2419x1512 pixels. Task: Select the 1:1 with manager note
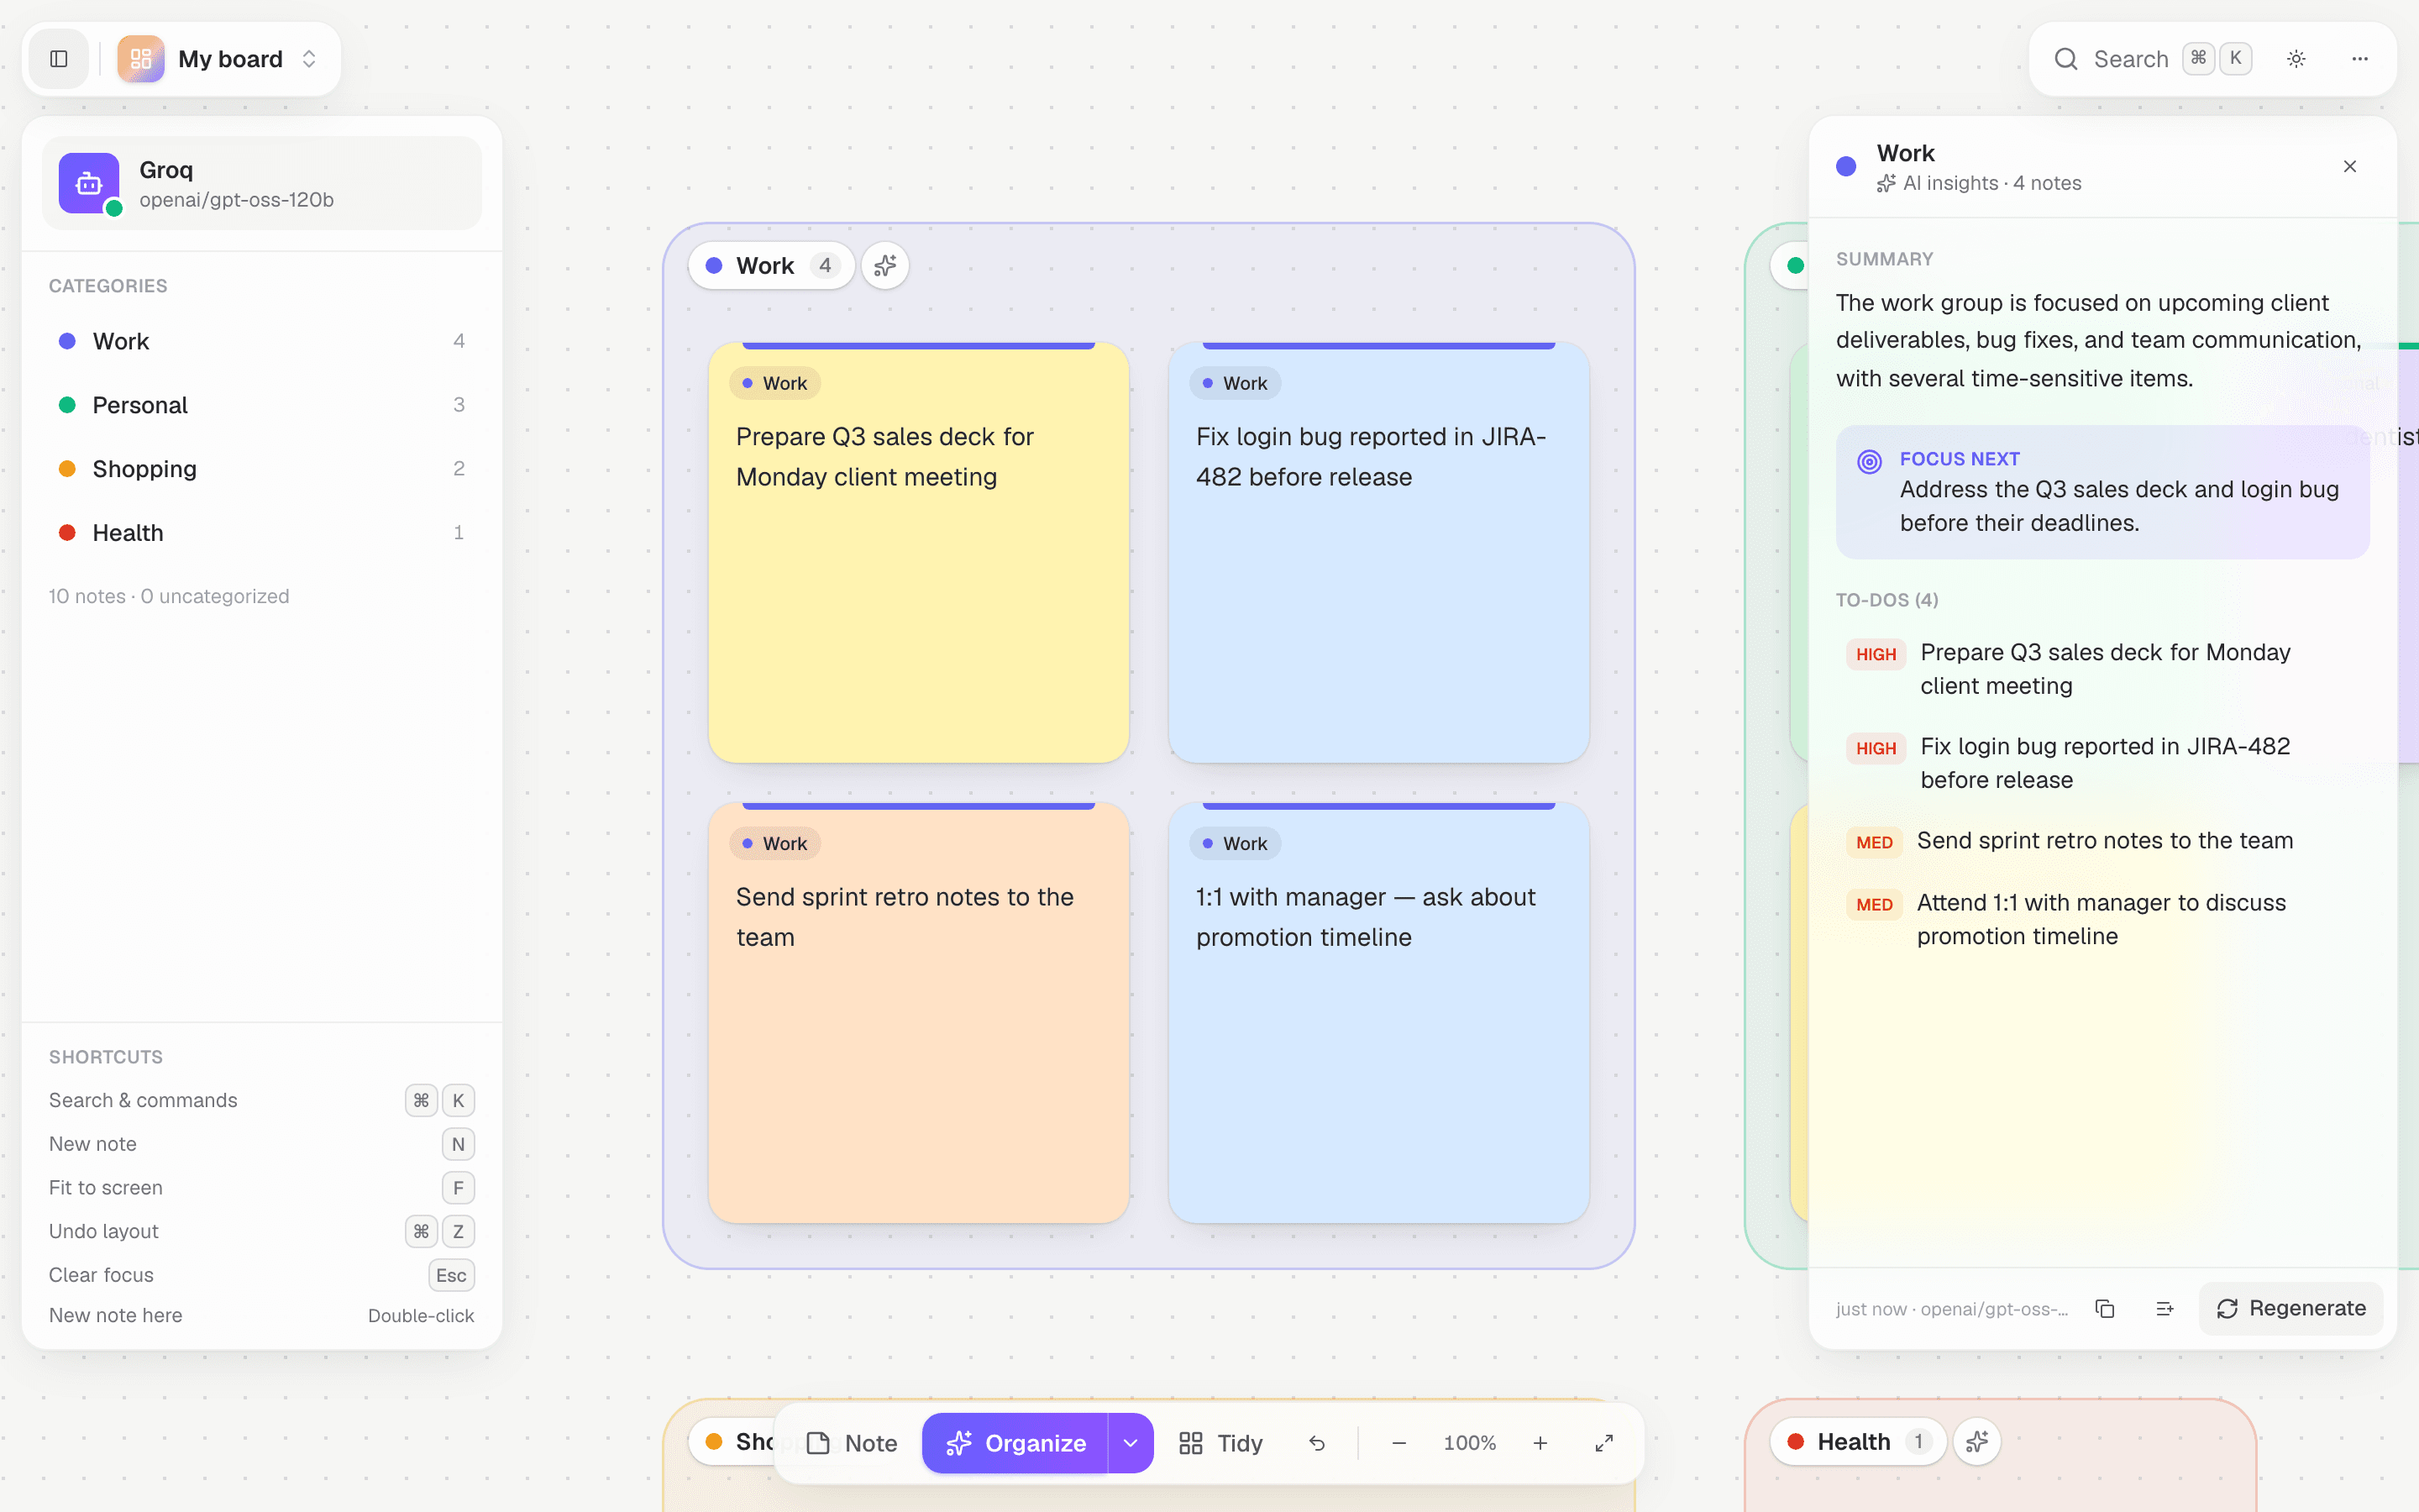click(1378, 1013)
